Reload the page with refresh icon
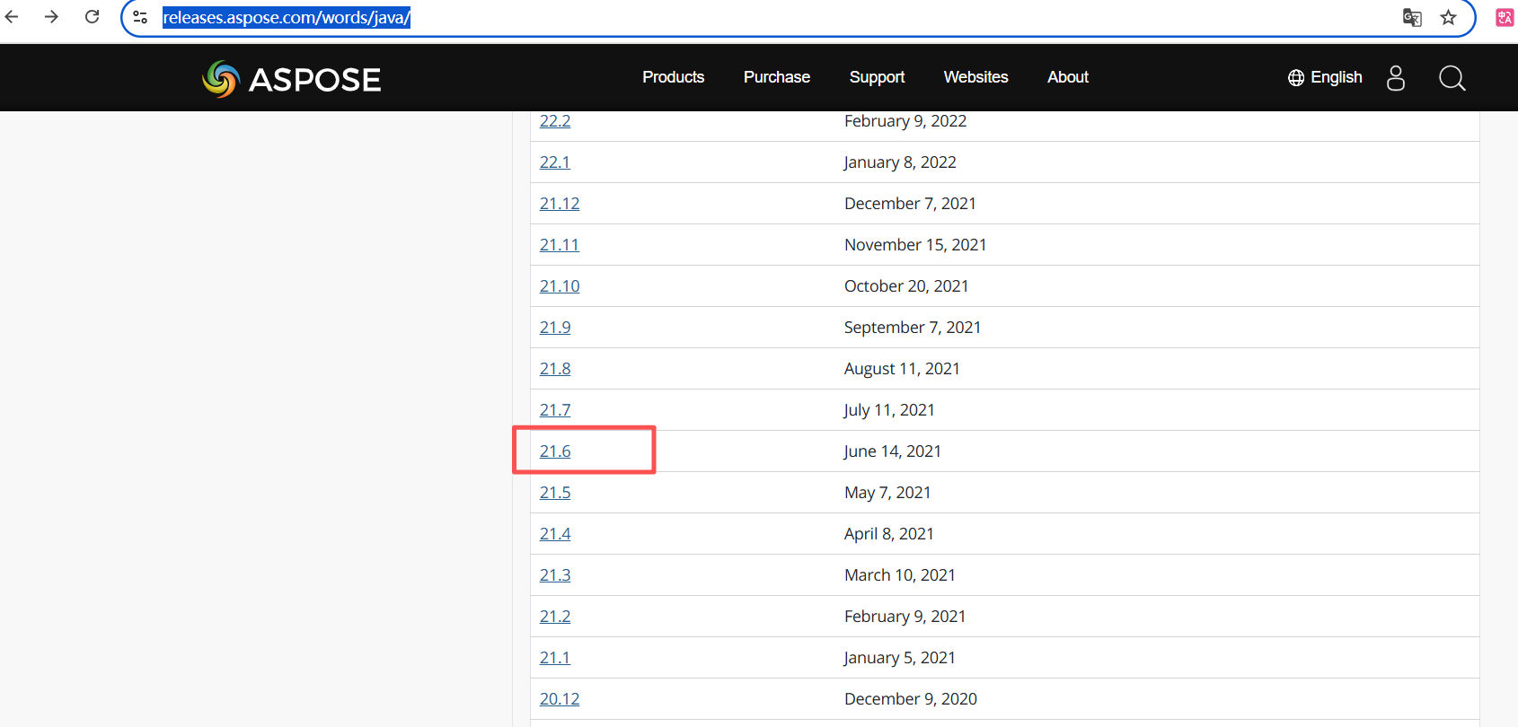The image size is (1518, 727). pyautogui.click(x=92, y=17)
